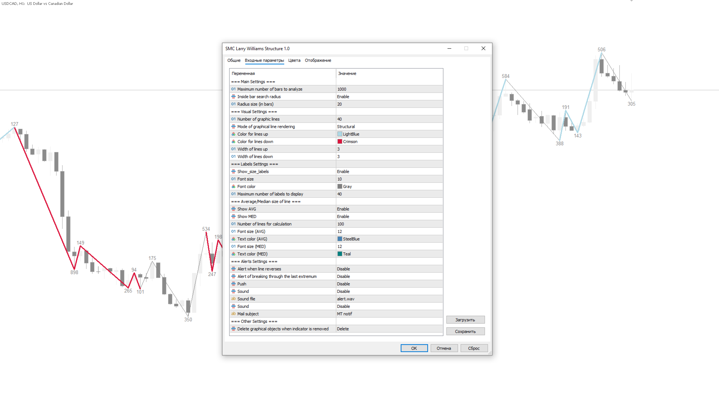This screenshot has height=397, width=719.
Task: Open Delete value for graphical objects removal
Action: pyautogui.click(x=389, y=329)
